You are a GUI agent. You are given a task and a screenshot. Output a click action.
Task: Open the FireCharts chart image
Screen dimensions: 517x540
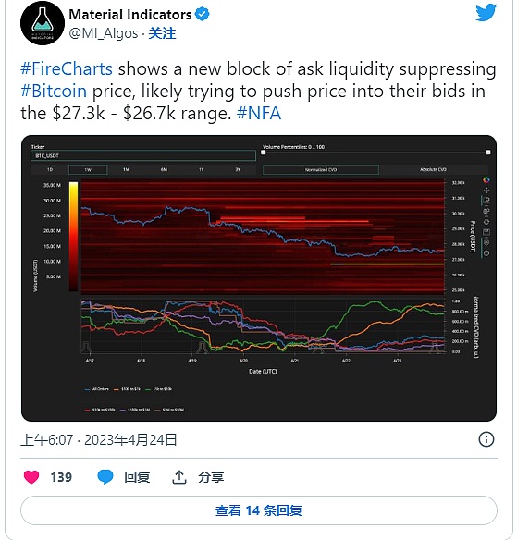(x=259, y=278)
